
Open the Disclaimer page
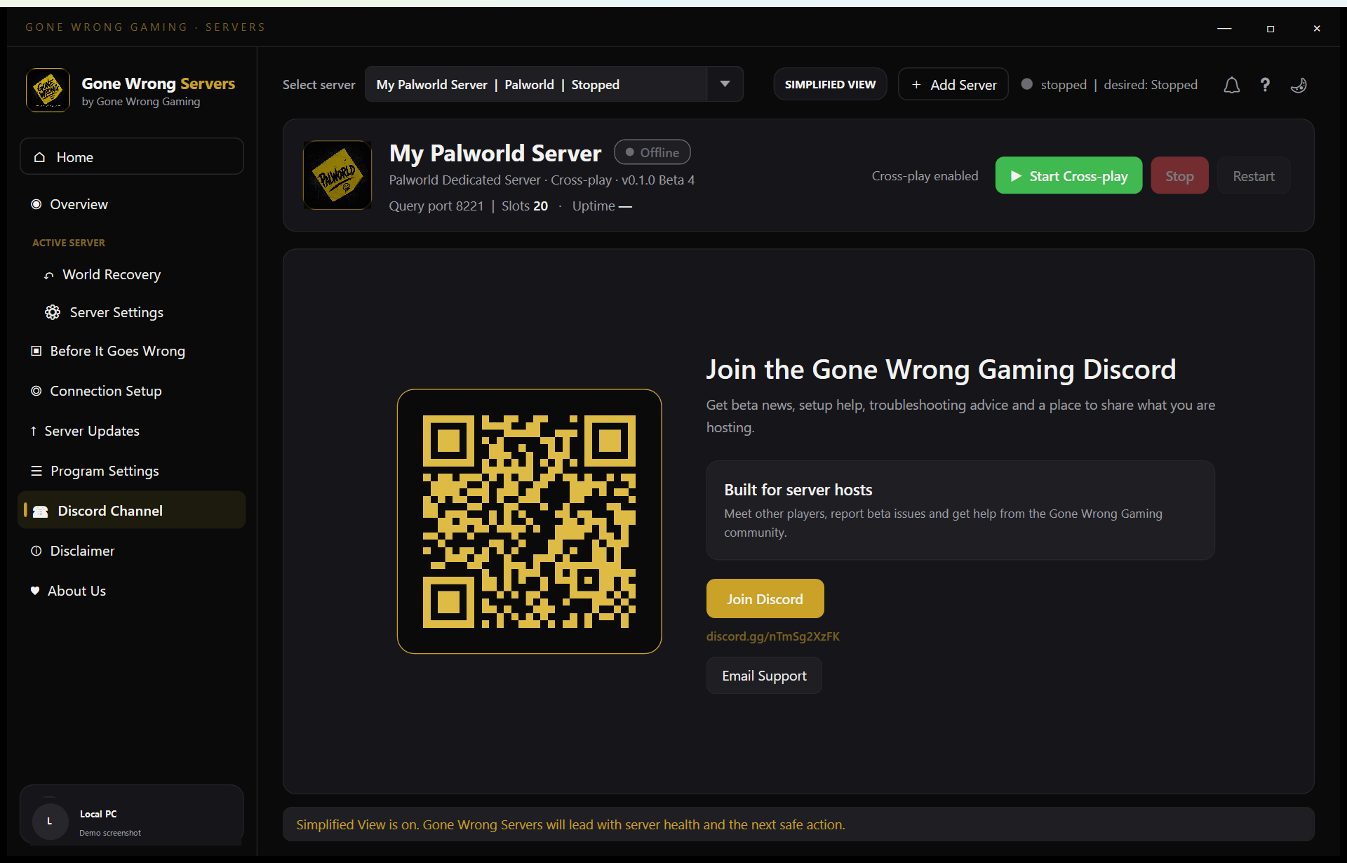pos(132,551)
